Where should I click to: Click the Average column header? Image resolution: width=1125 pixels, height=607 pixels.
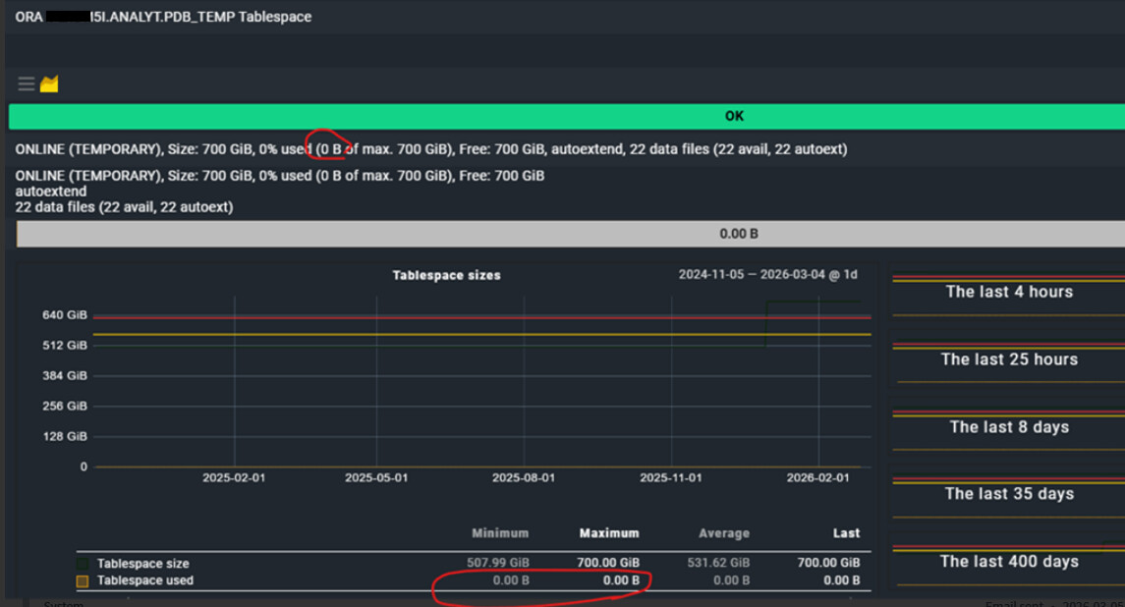coord(724,533)
